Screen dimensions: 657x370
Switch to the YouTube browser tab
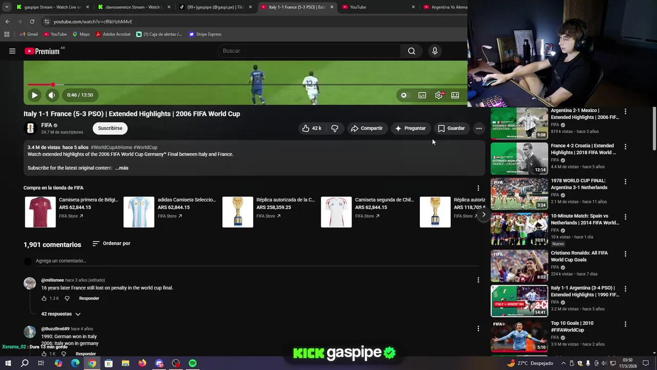pyautogui.click(x=378, y=7)
